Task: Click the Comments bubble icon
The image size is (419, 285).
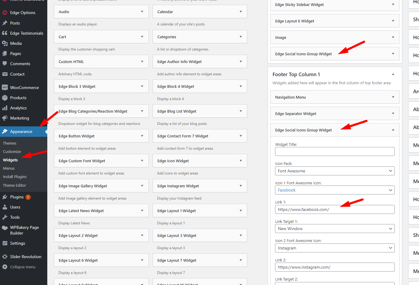Action: (x=5, y=64)
